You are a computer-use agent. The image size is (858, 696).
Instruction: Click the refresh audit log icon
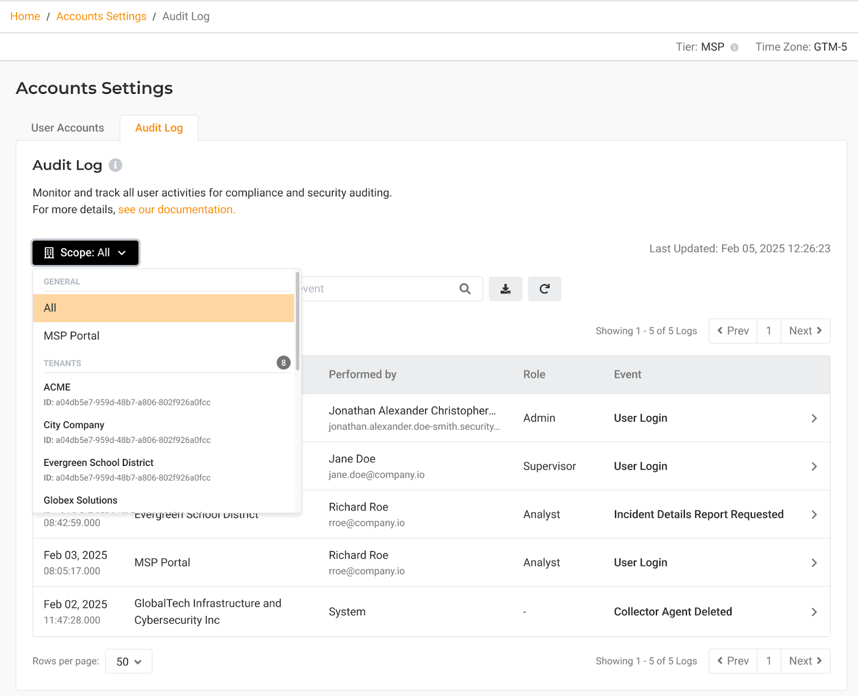(544, 289)
